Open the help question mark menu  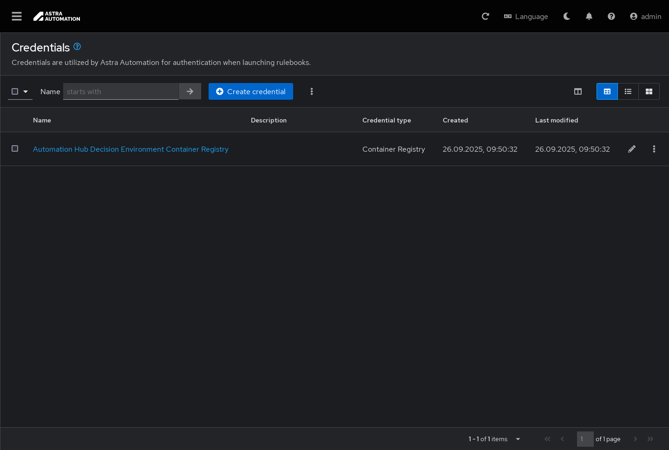click(x=611, y=16)
